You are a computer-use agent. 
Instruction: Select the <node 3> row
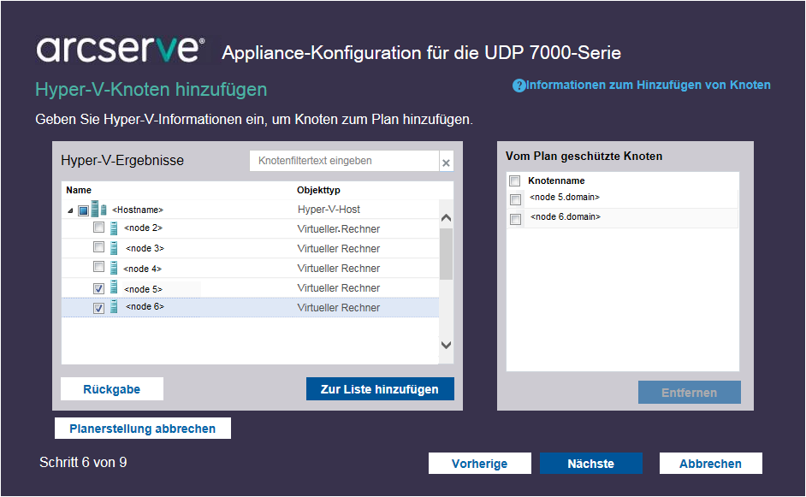coord(251,249)
